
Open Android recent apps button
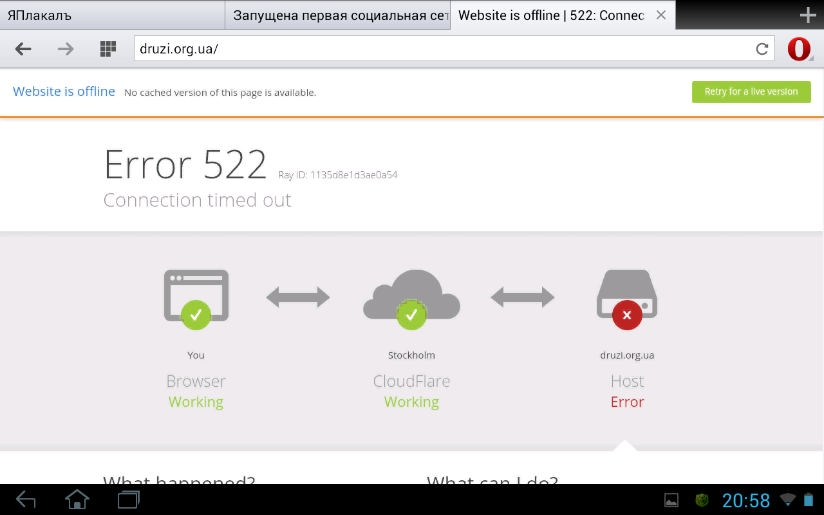pyautogui.click(x=129, y=500)
